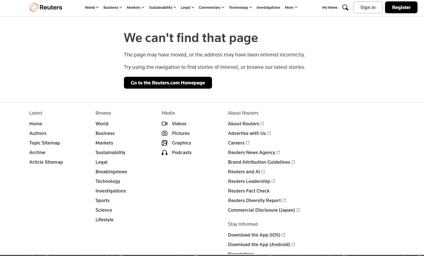The width and height of the screenshot is (424, 256).
Task: Open Business in the Browse column
Action: (x=105, y=133)
